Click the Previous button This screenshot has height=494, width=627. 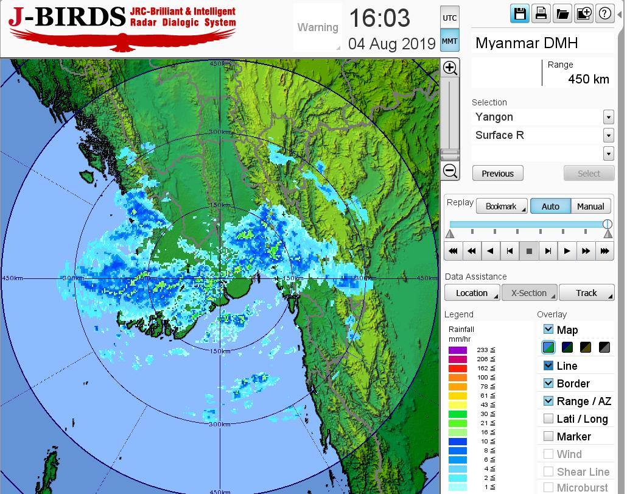coord(498,173)
